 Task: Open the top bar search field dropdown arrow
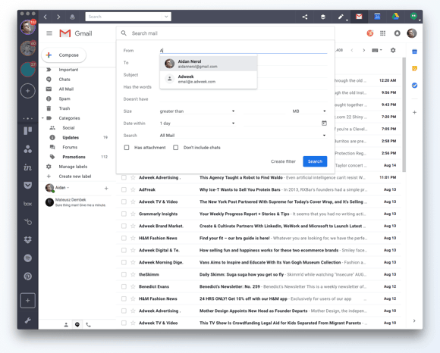[166, 17]
